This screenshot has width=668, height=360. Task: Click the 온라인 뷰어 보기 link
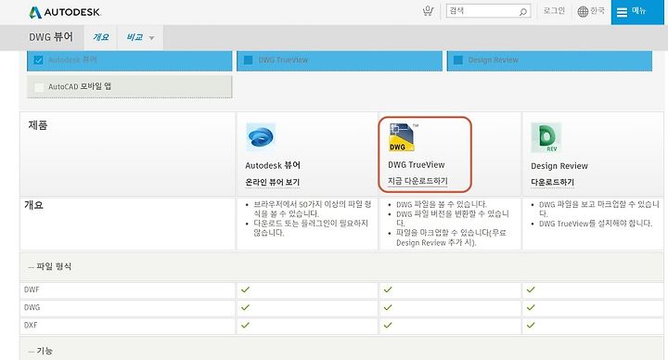coord(273,182)
